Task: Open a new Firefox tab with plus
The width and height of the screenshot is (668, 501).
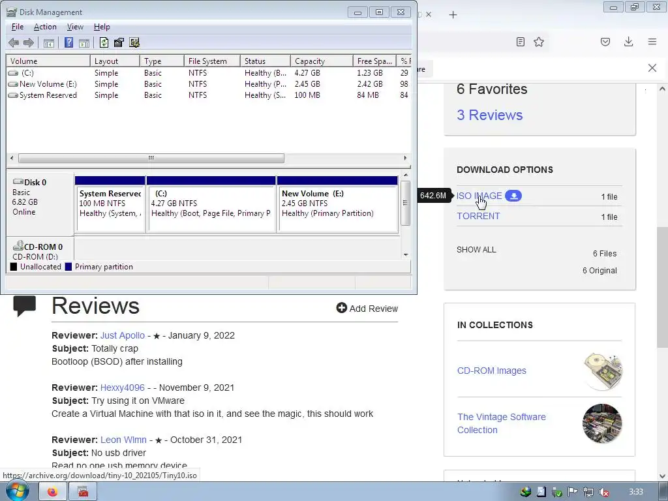Action: click(x=453, y=15)
